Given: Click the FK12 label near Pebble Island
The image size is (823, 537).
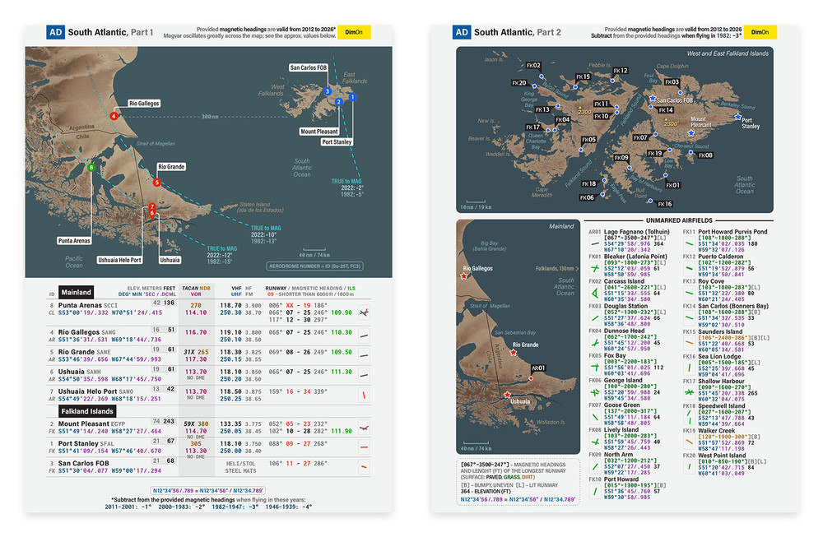Looking at the screenshot, I should click(x=621, y=71).
